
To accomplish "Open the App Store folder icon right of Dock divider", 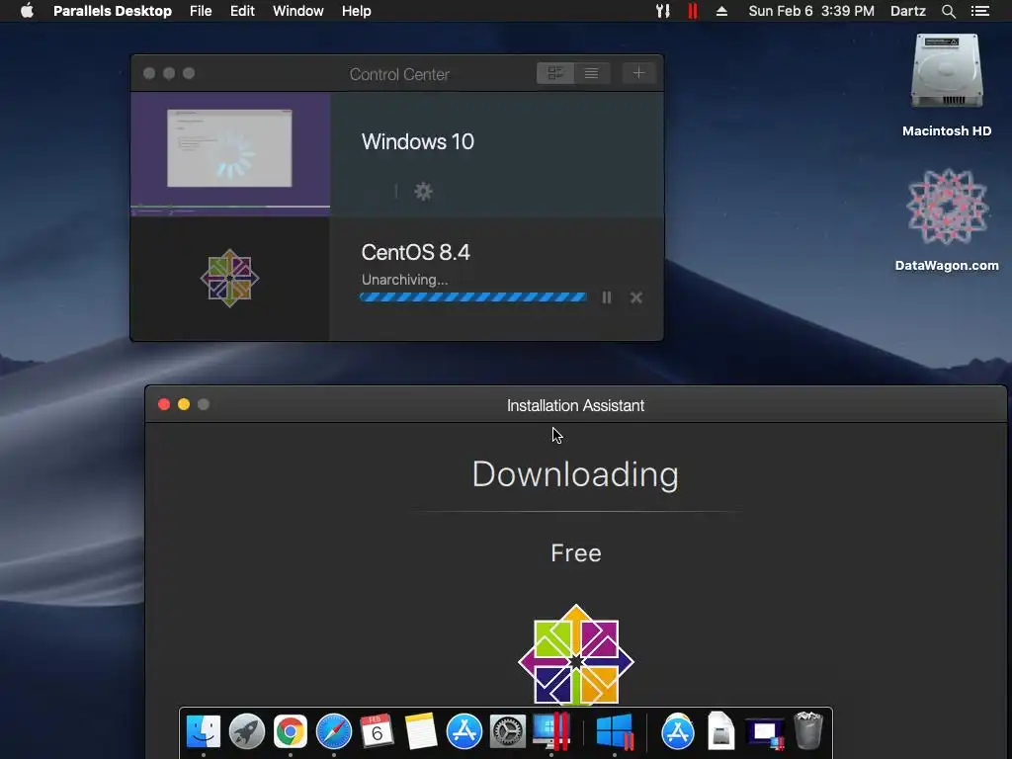I will 678,732.
